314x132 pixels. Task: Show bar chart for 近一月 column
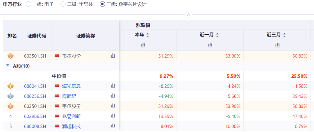[210, 45]
